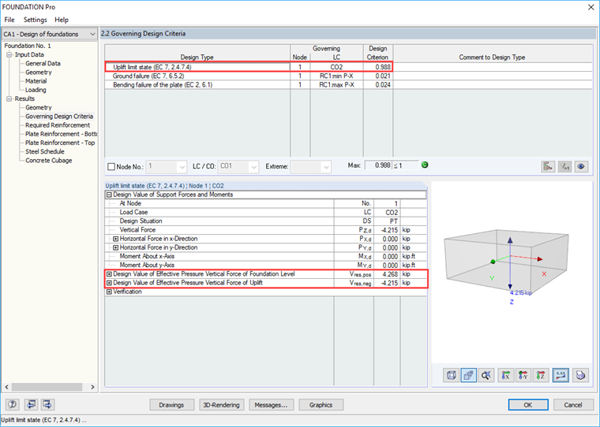
Task: Click the Messages... button
Action: (271, 405)
